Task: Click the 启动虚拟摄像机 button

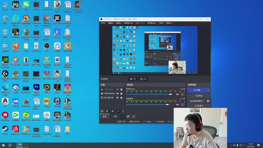Action: [x=196, y=101]
